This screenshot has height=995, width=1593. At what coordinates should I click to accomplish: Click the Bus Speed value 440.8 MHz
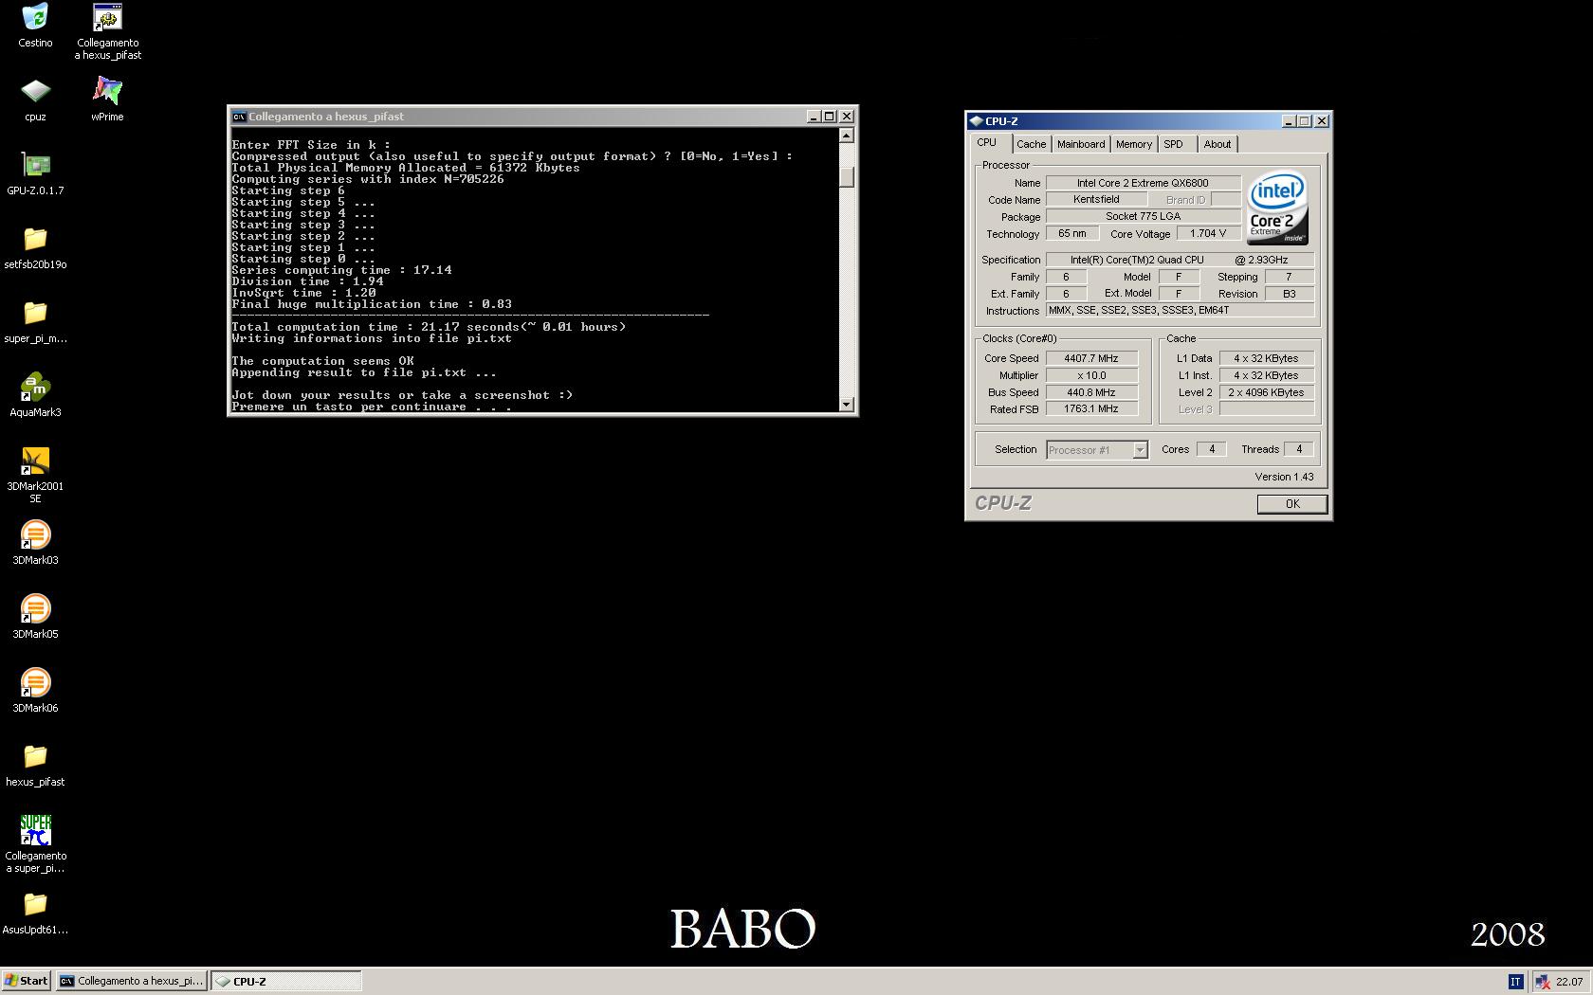pos(1091,393)
